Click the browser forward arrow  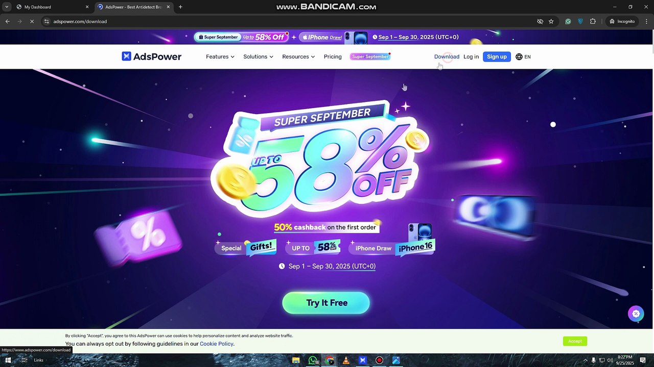coord(19,21)
